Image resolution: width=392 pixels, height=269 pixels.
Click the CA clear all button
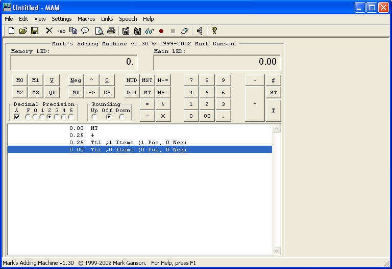[107, 93]
